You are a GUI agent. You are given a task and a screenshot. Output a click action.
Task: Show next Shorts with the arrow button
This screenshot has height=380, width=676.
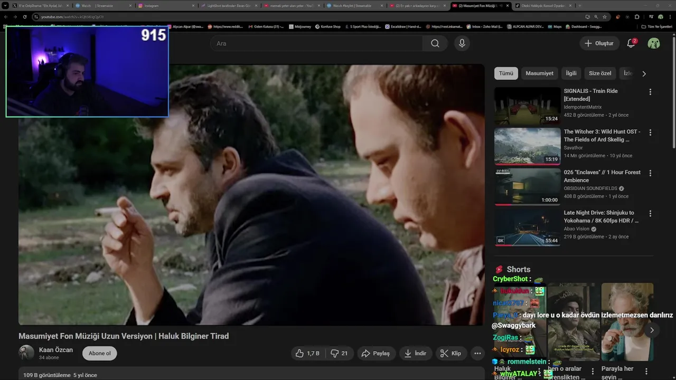[652, 330]
